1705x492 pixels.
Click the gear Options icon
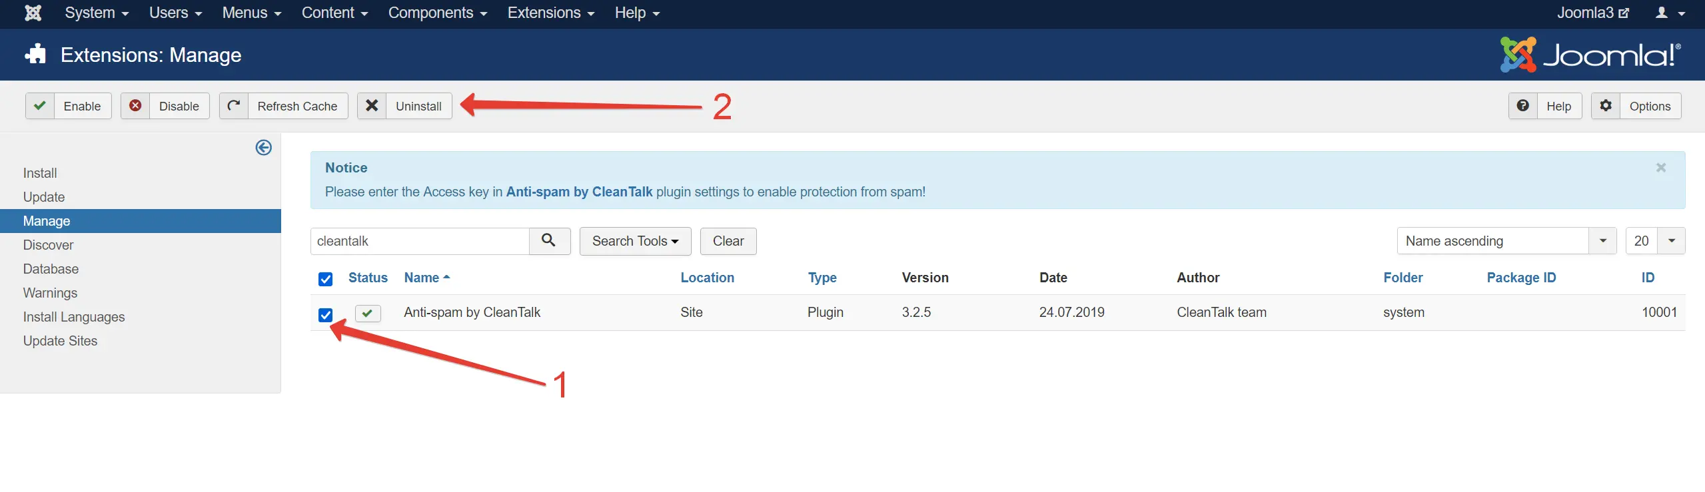coord(1606,106)
